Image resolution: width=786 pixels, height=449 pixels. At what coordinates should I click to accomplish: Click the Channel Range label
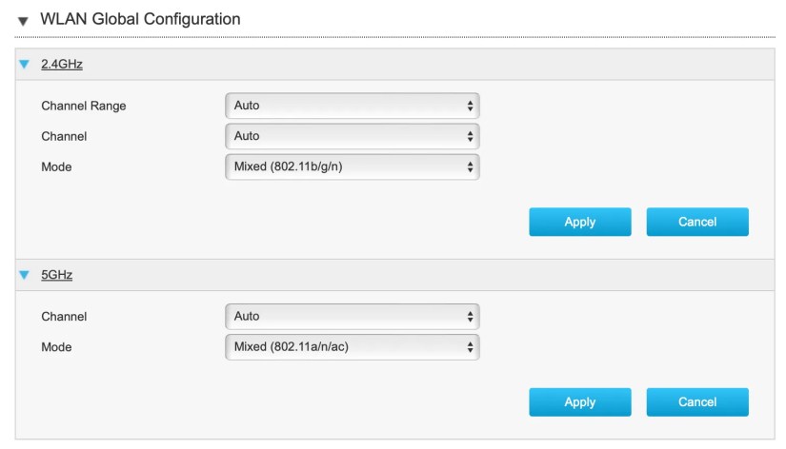coord(84,106)
